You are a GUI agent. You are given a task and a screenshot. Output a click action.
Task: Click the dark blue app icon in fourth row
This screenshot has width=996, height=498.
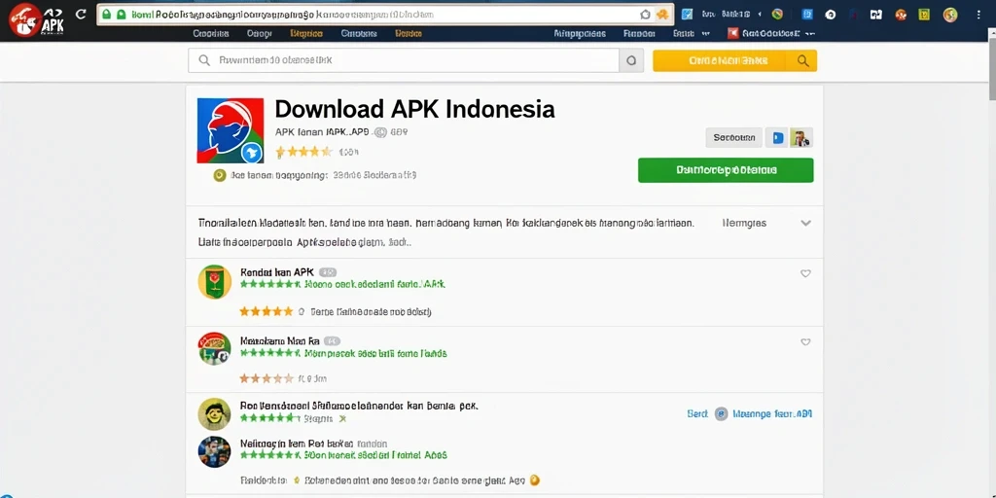(214, 451)
